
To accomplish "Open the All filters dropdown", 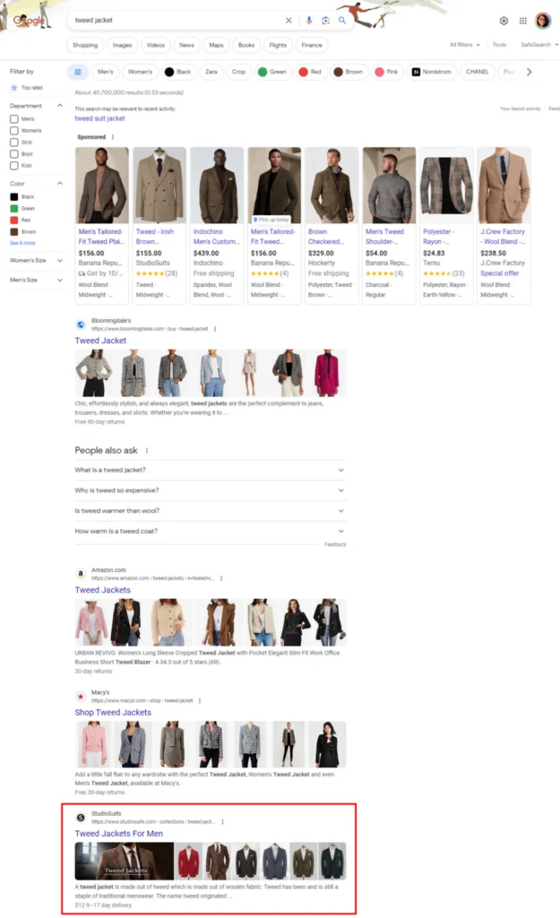I will tap(465, 45).
